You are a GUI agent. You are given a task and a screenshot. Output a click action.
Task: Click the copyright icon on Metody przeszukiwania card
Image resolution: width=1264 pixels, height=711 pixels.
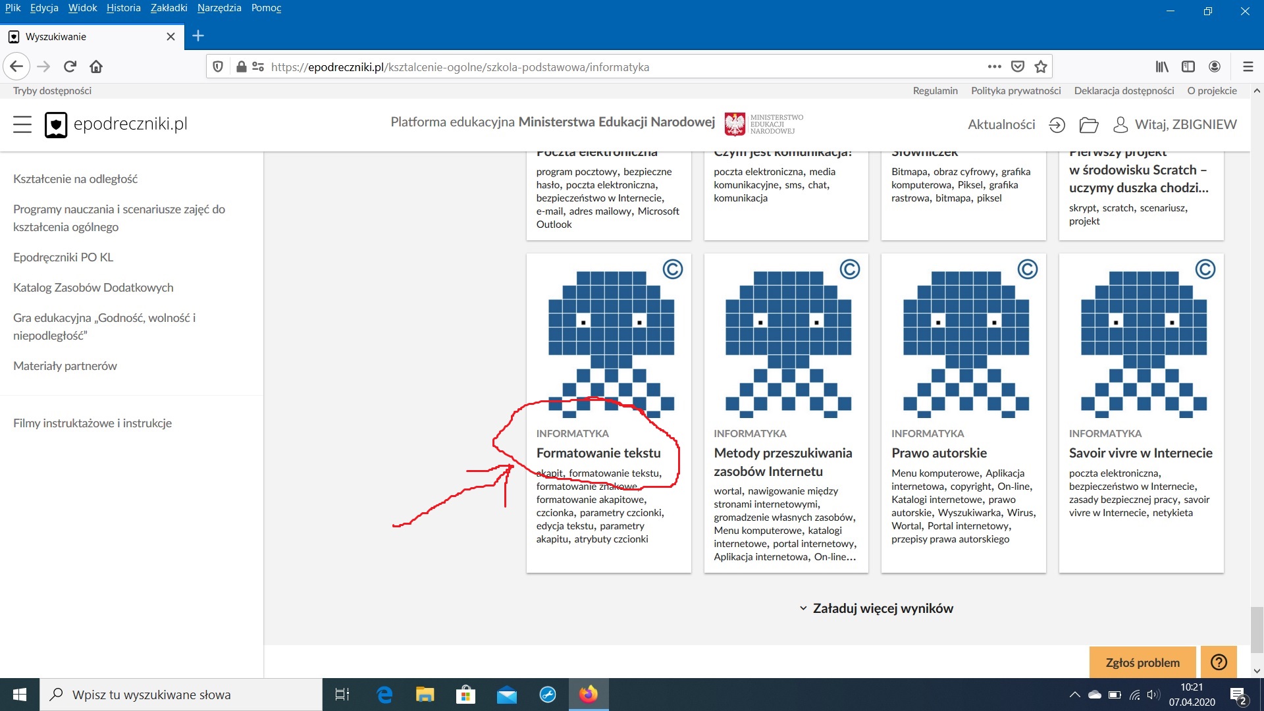850,269
